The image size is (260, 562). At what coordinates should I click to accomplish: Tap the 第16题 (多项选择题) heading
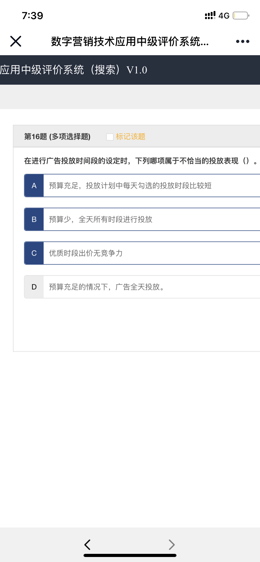tap(57, 137)
